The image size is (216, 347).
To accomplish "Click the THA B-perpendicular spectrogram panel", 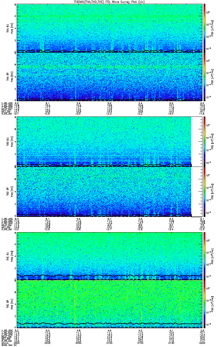I will pos(109,28).
